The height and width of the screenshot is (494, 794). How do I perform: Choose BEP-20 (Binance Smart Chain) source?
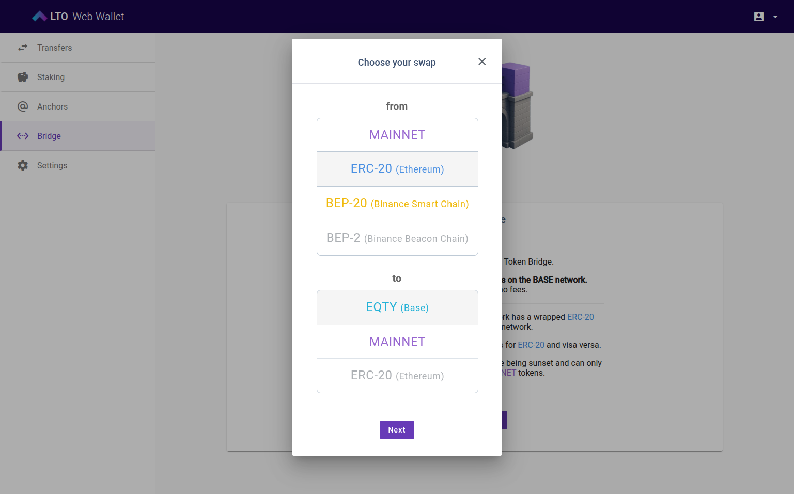397,204
